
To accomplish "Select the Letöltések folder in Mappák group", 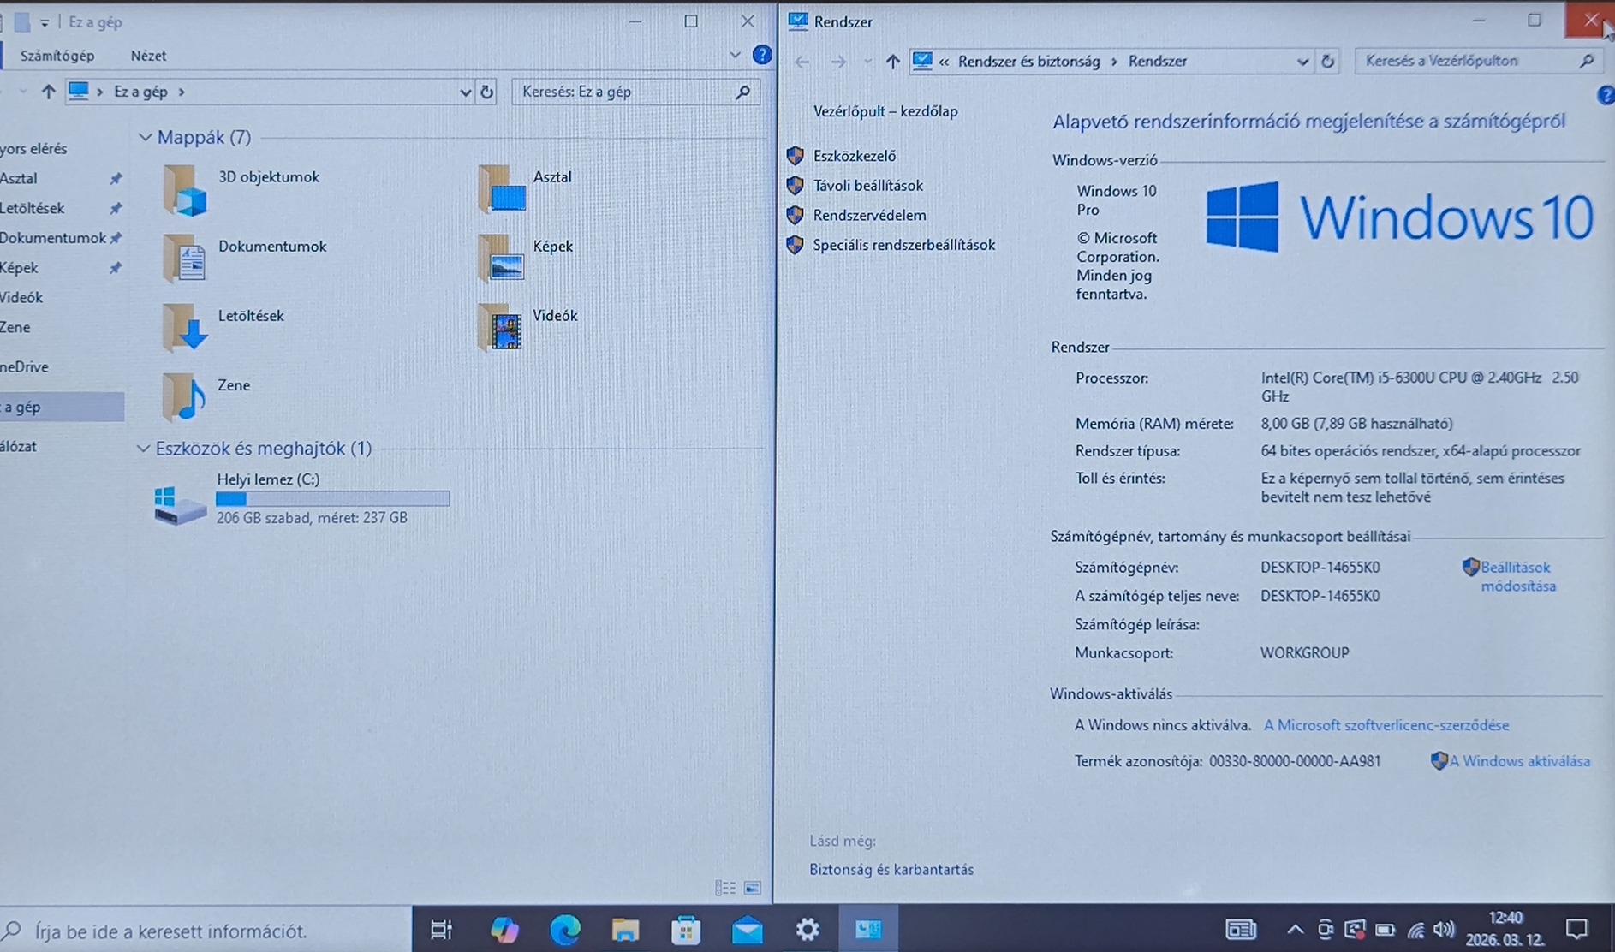I will tap(223, 327).
